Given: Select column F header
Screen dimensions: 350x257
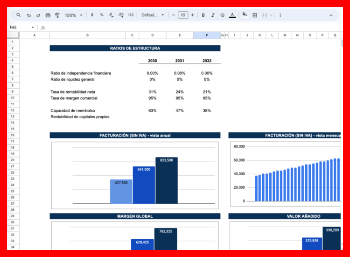Looking at the screenshot, I should point(207,35).
